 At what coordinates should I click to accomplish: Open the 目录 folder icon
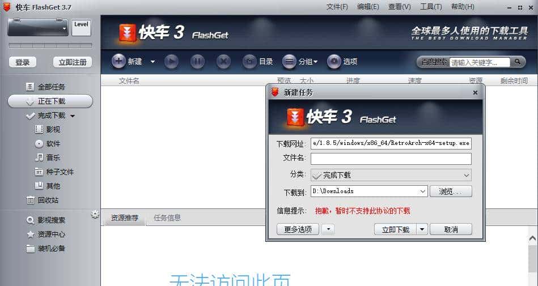tap(249, 62)
